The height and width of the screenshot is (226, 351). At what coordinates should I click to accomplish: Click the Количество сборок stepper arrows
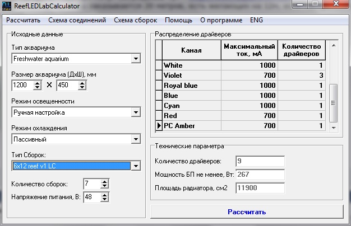pyautogui.click(x=104, y=184)
